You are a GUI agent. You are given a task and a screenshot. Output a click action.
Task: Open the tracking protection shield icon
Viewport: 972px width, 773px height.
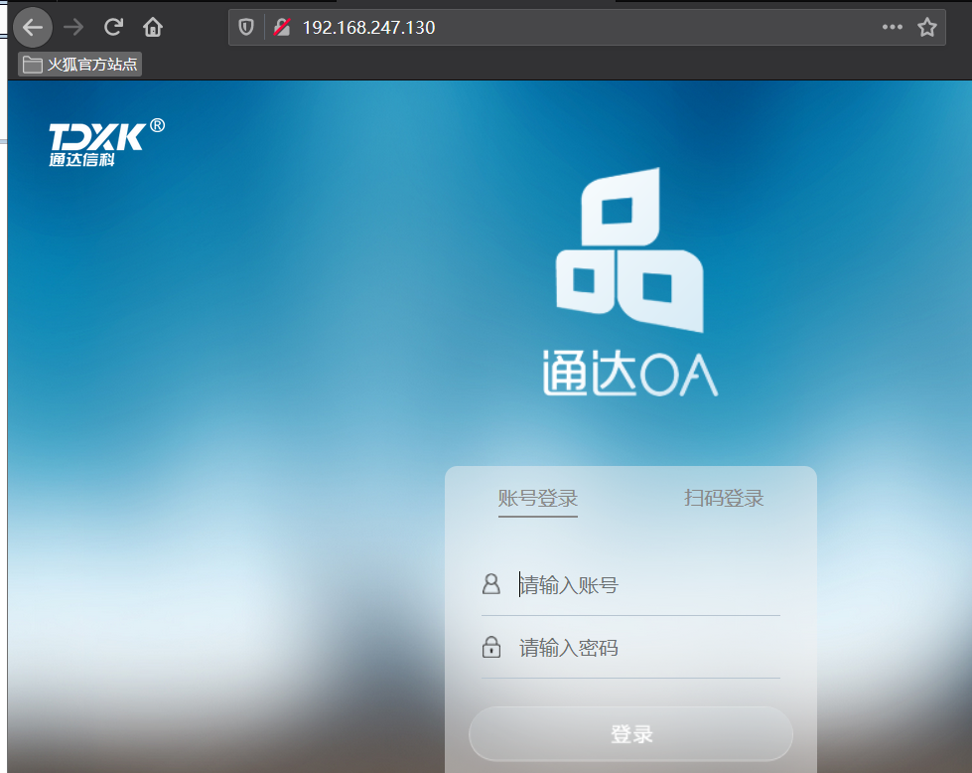(x=246, y=27)
